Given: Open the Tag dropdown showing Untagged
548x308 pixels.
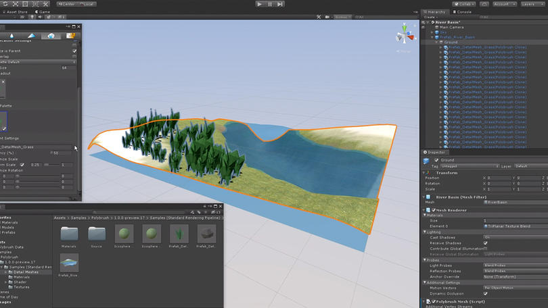Looking at the screenshot, I should (470, 166).
